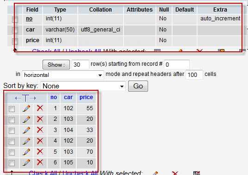Click the utf8_general_ci collation cell
The width and height of the screenshot is (248, 175).
click(x=100, y=30)
